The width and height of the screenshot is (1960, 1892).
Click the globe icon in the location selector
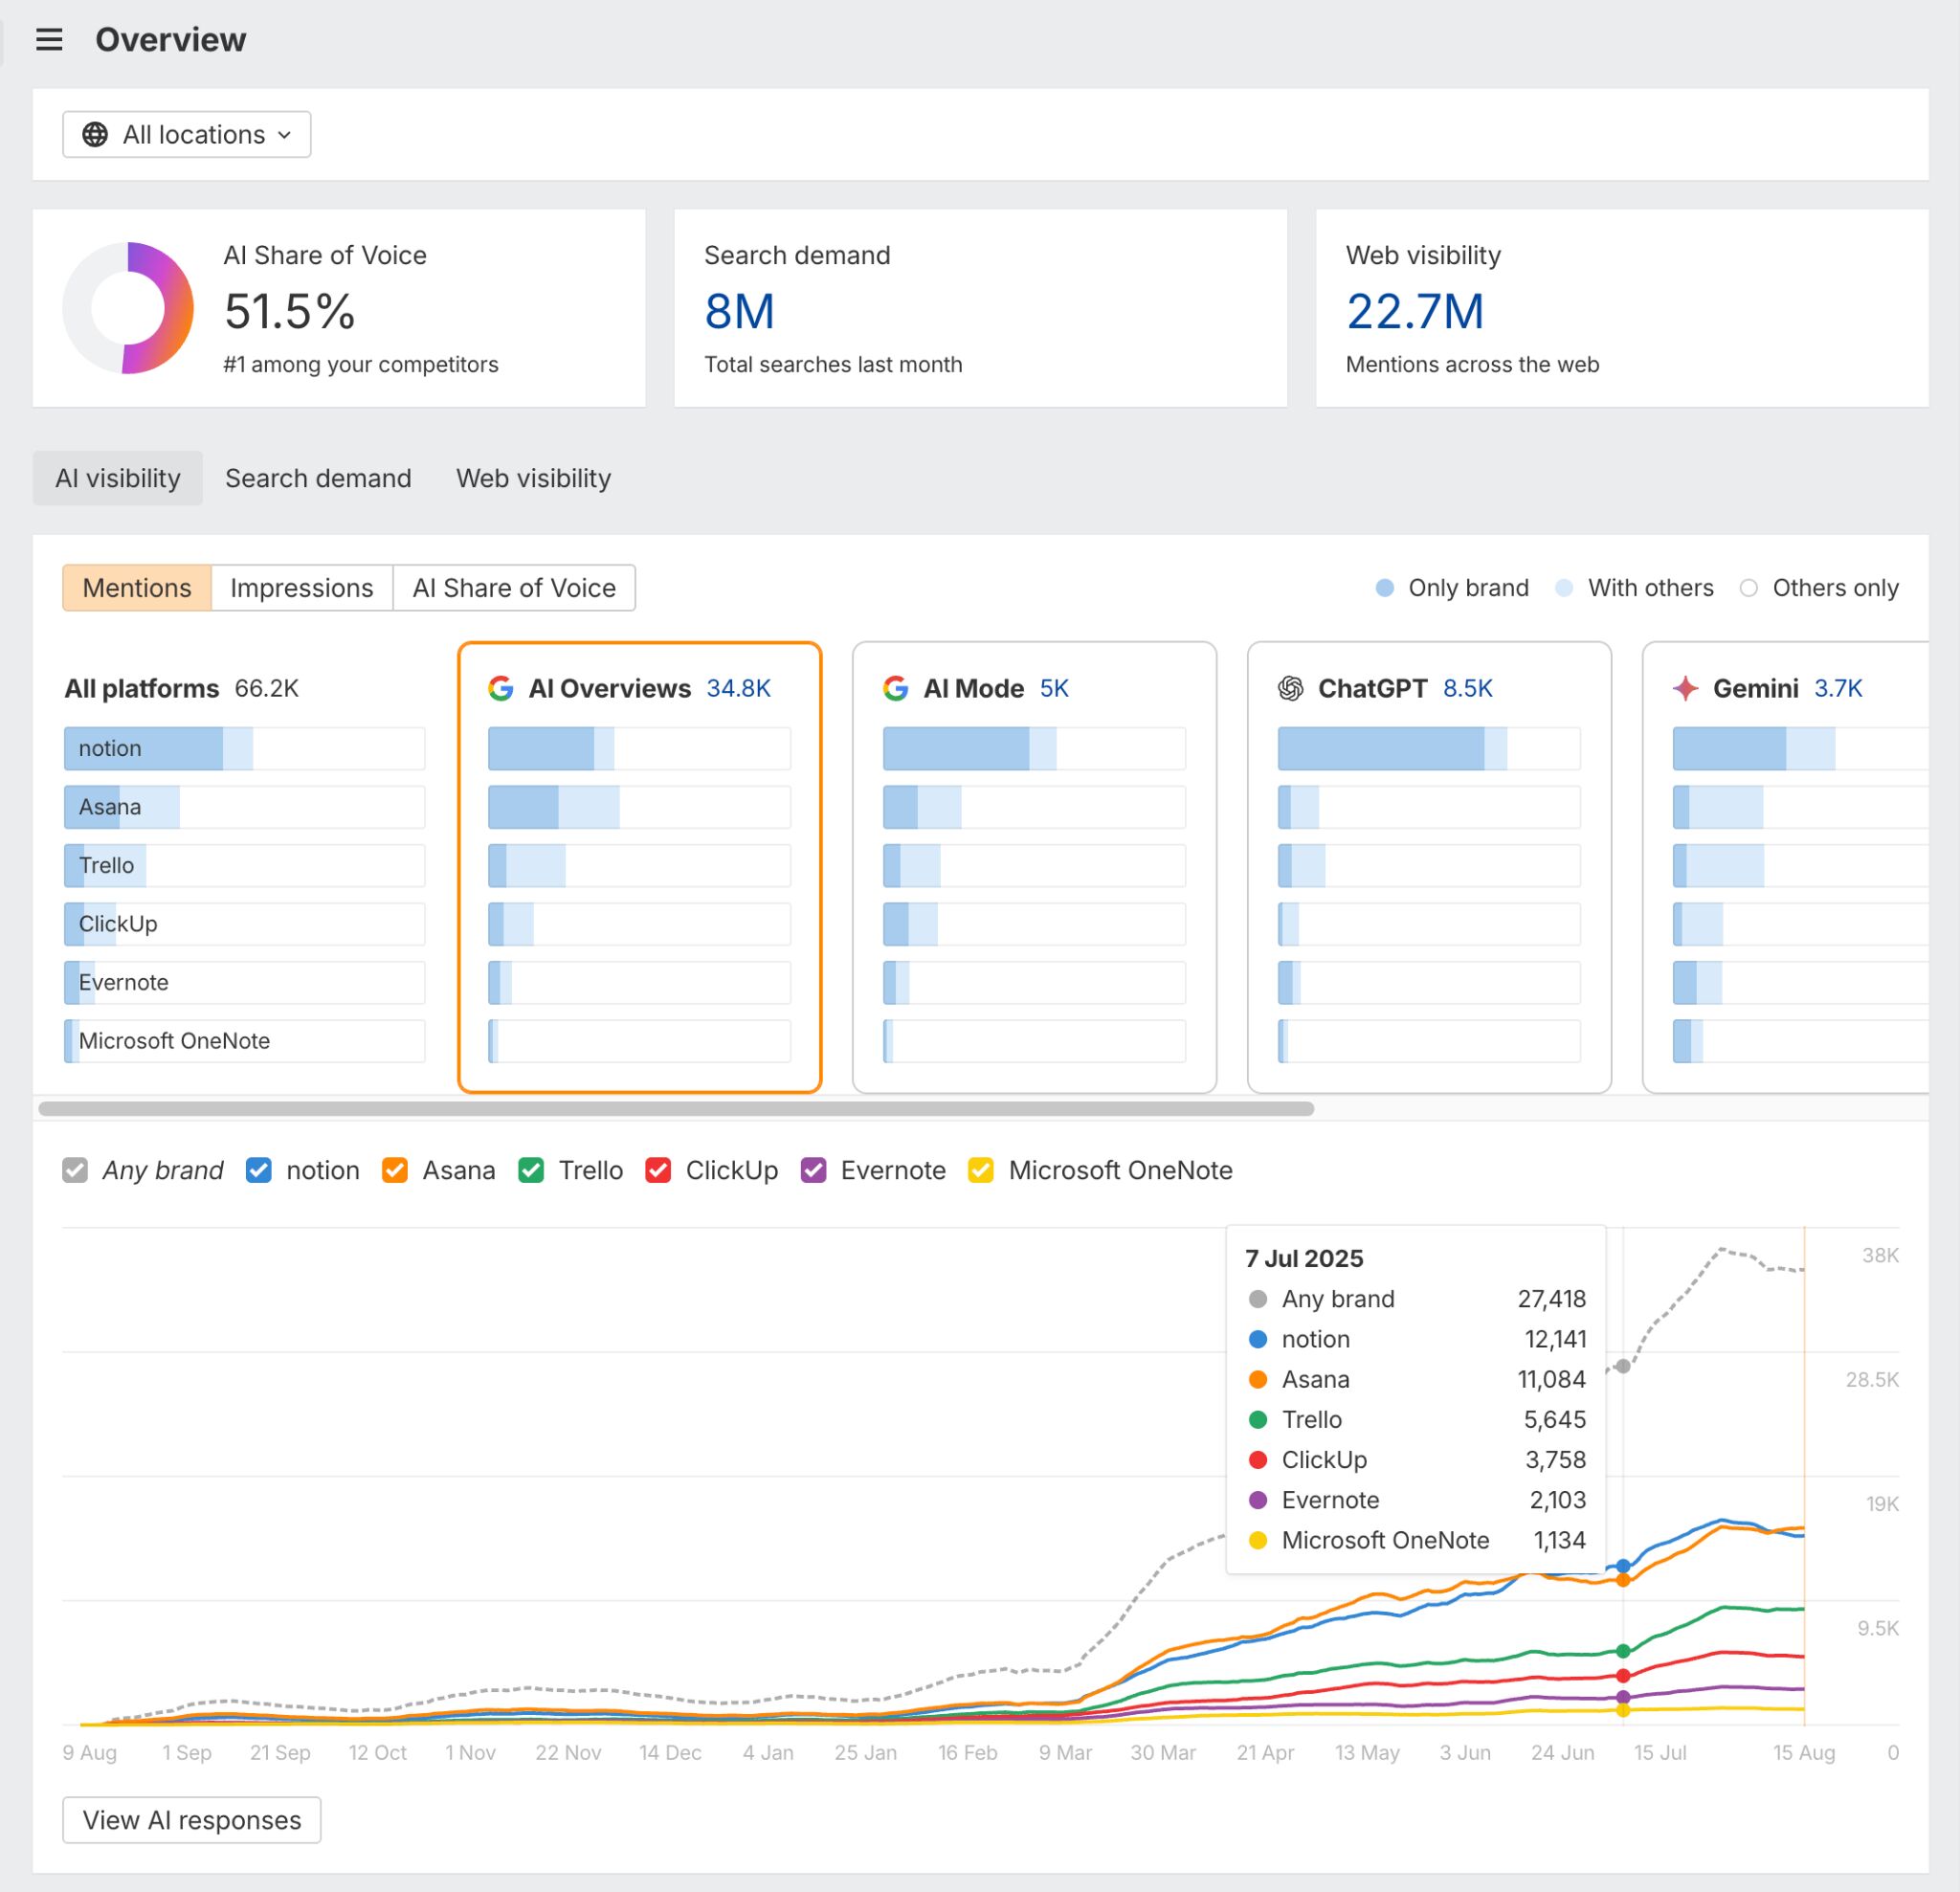96,133
